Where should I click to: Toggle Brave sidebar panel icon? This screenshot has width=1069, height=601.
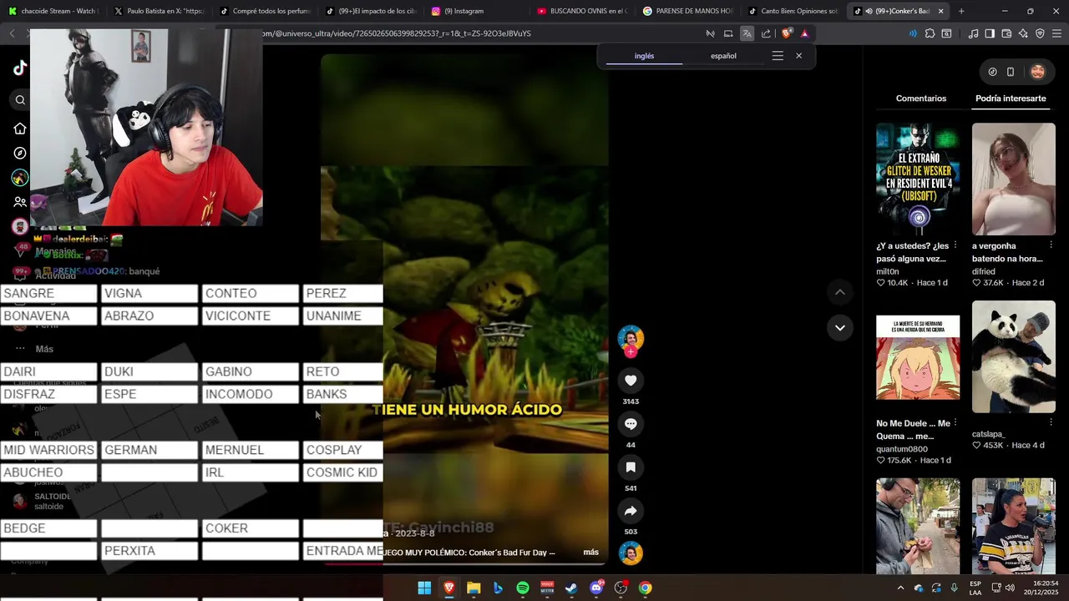click(990, 33)
